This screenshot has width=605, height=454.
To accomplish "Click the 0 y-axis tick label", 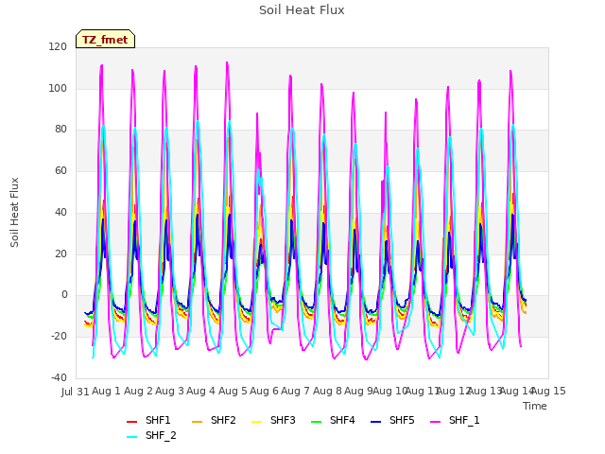I will pos(64,295).
